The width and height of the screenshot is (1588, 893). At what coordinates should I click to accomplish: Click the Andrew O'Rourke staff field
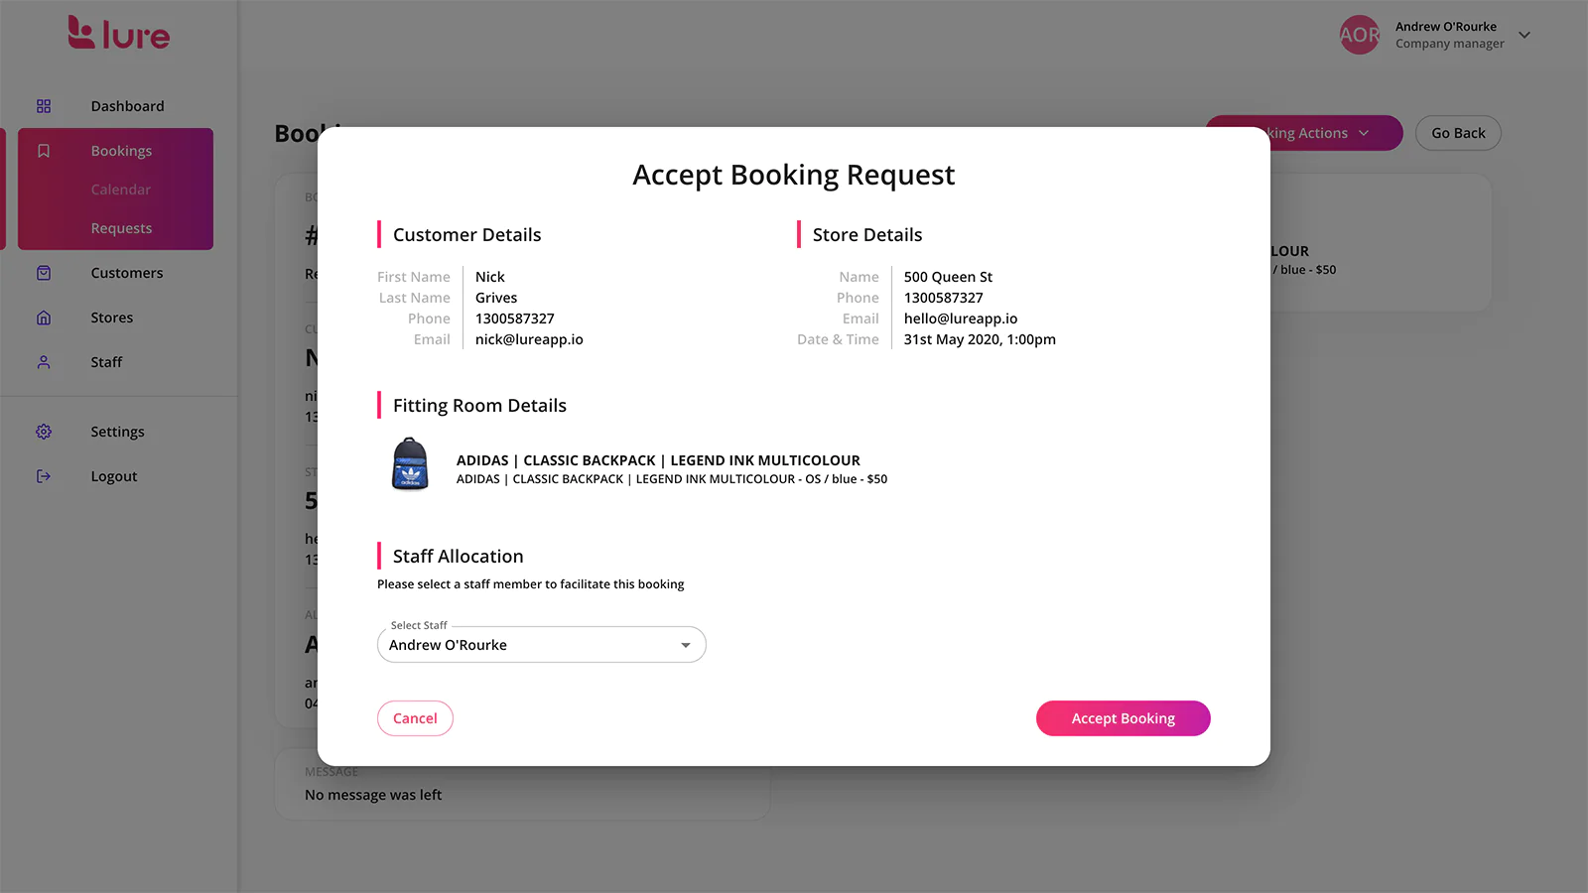point(542,645)
